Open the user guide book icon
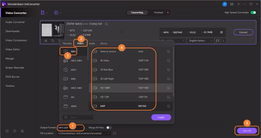This screenshot has width=261, height=138. [x=7, y=131]
